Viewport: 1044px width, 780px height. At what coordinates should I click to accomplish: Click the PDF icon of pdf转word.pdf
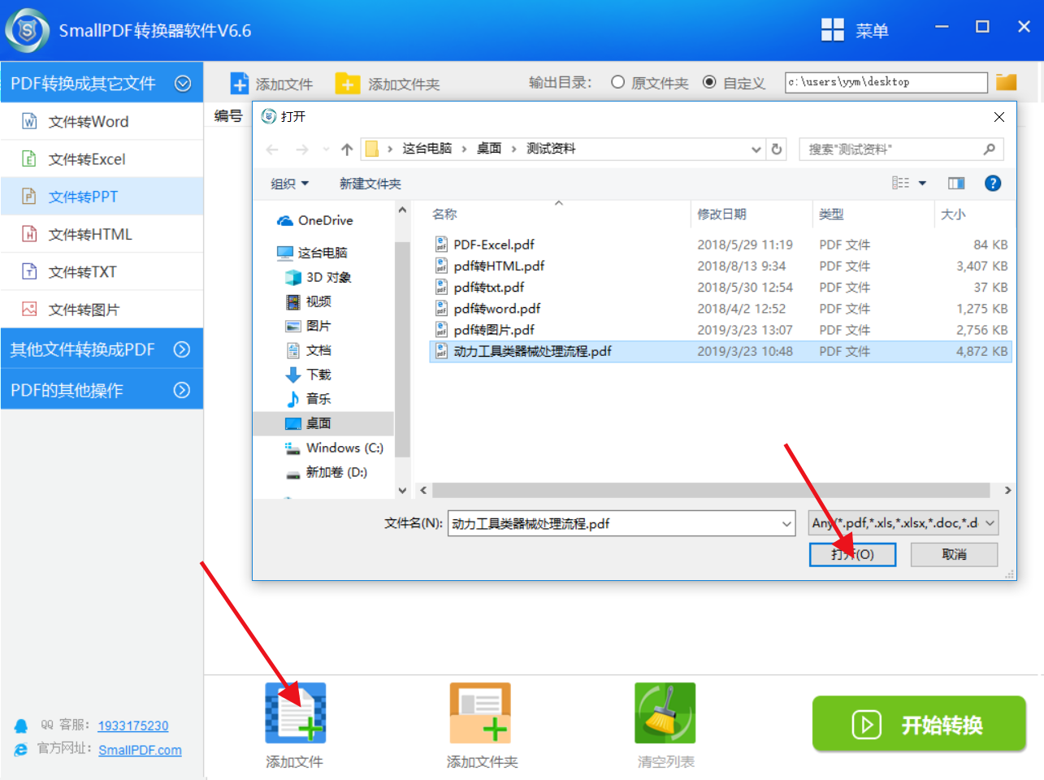pyautogui.click(x=441, y=308)
